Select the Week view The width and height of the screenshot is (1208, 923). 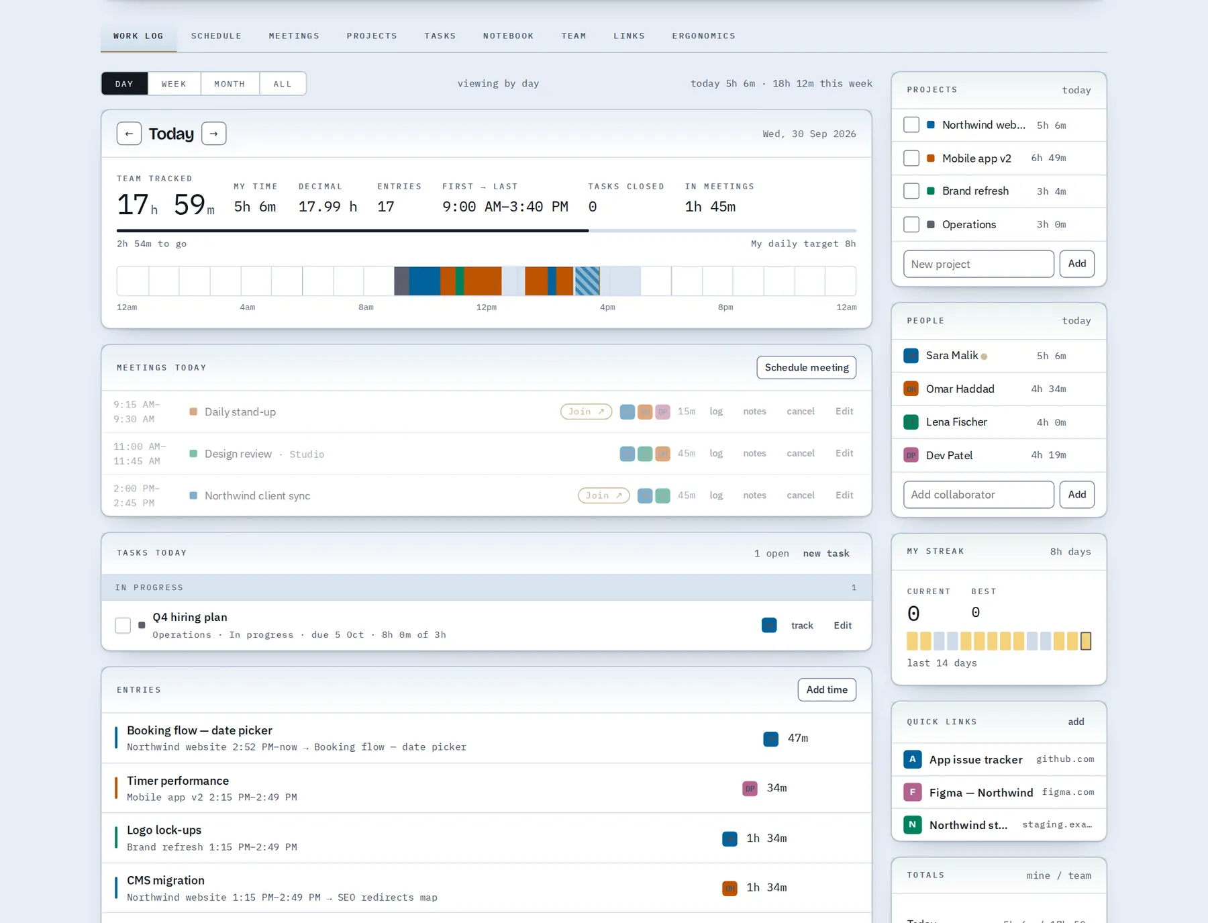174,84
